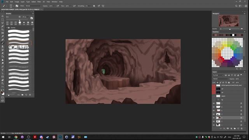Select the Move tool
Screen dimensions: 249x140
3,16
